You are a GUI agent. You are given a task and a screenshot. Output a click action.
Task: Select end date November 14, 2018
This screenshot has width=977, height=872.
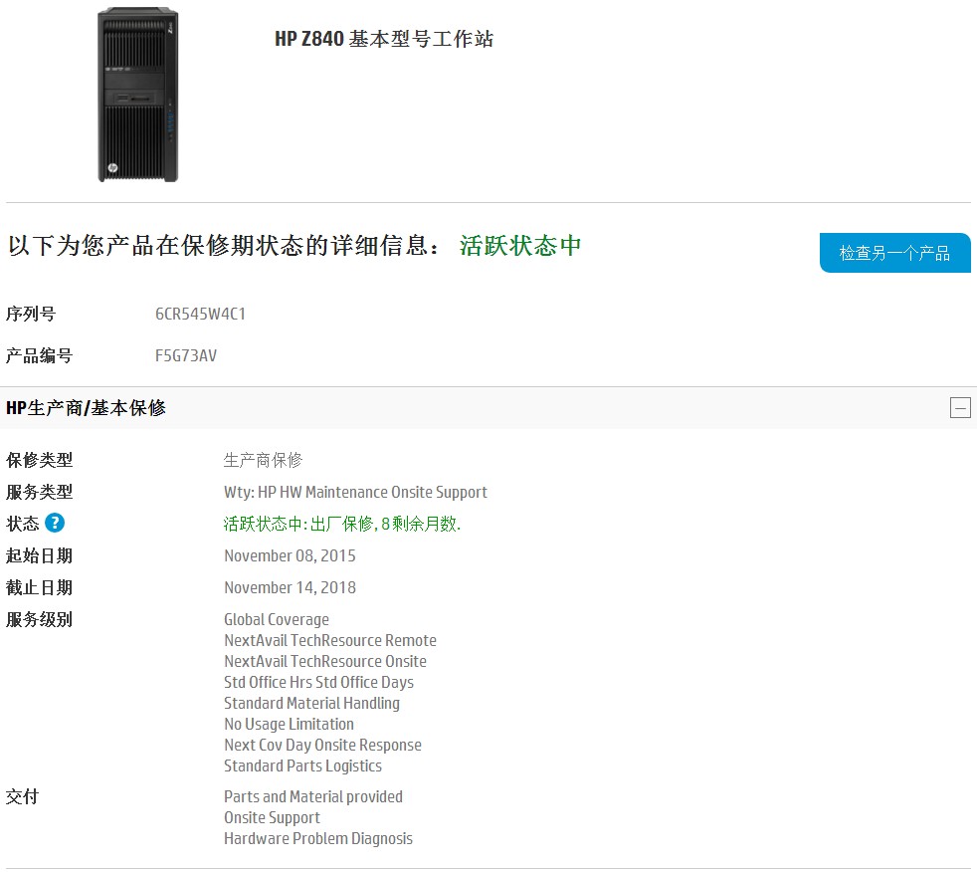(290, 587)
